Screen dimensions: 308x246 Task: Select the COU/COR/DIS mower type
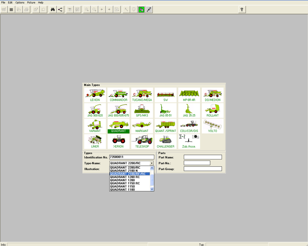tap(189, 126)
